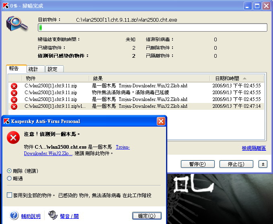This screenshot has width=273, height=224.
Task: Open the 設定 tab
Action: click(x=55, y=69)
